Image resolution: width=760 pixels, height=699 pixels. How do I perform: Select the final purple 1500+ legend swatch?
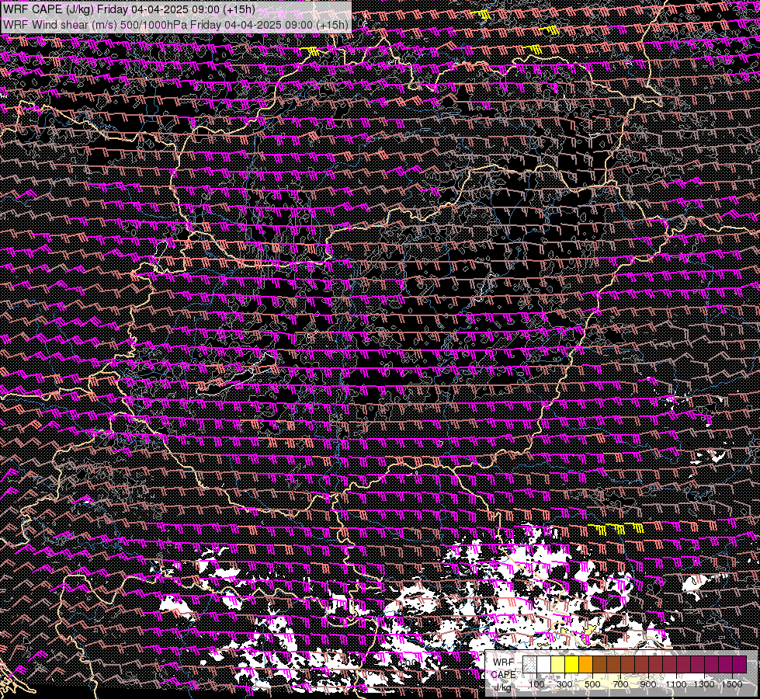coord(740,664)
